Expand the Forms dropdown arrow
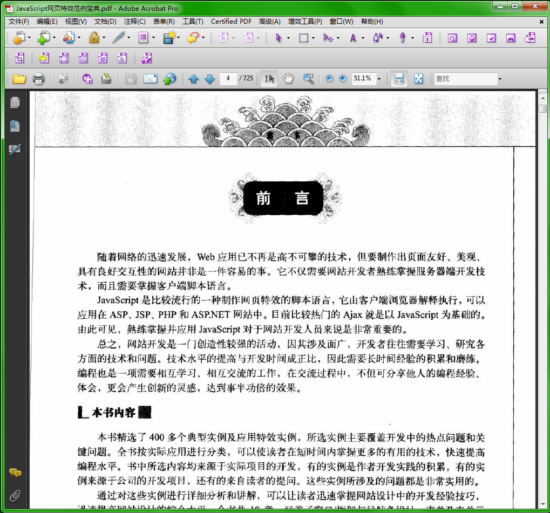This screenshot has height=513, width=550. (x=153, y=38)
